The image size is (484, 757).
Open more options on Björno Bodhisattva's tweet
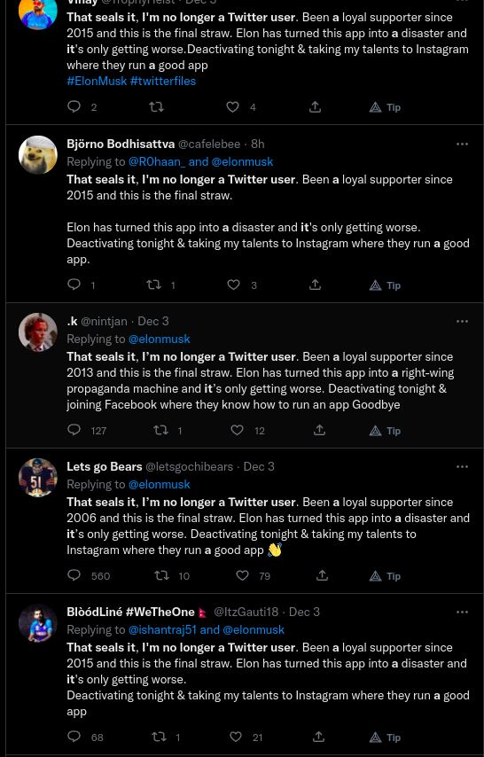462,144
